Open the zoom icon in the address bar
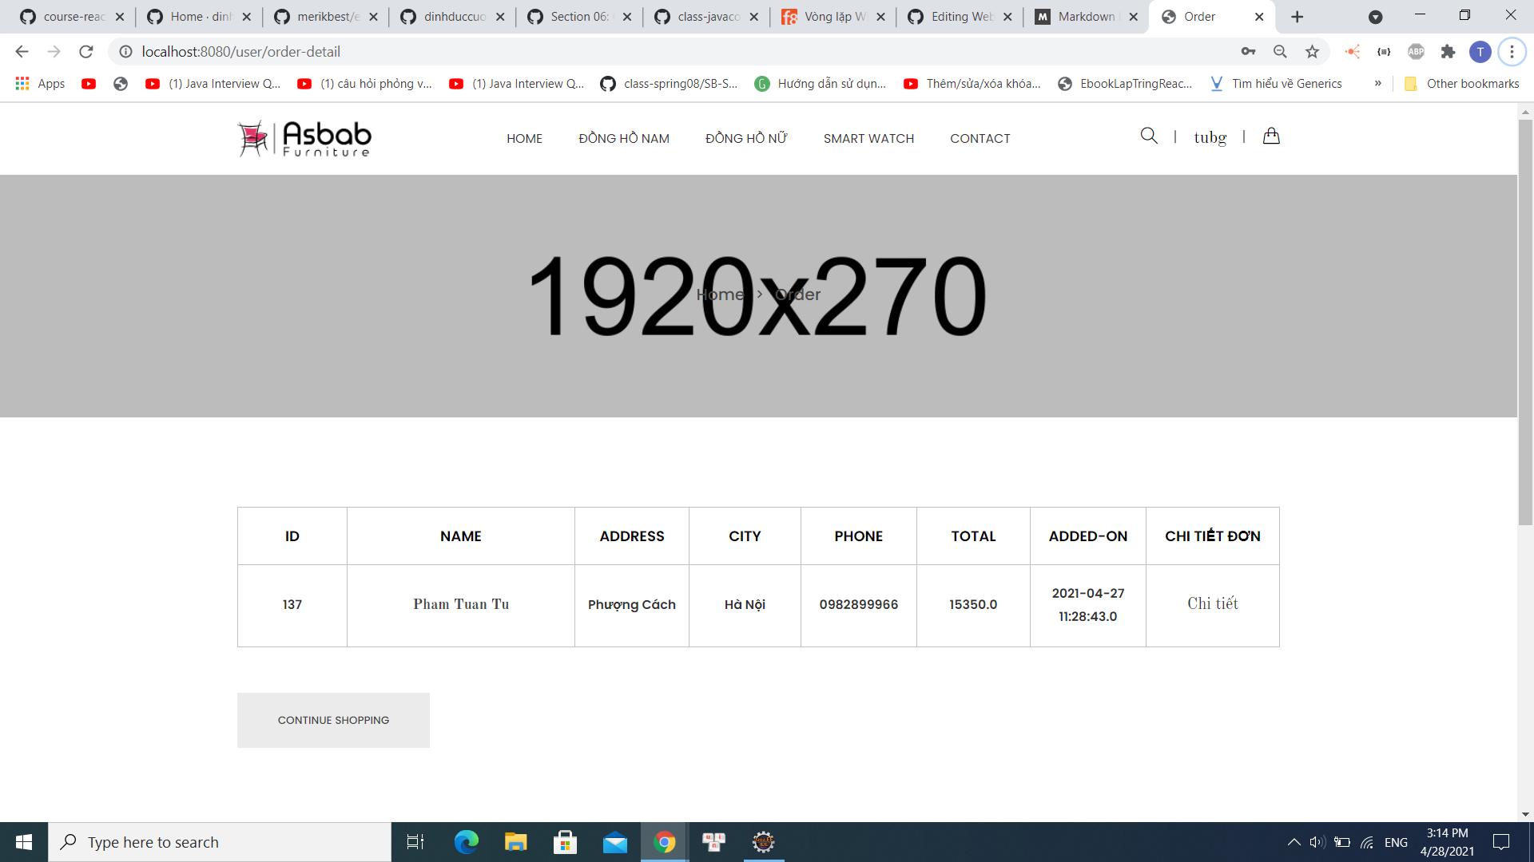The width and height of the screenshot is (1534, 862). click(1280, 51)
